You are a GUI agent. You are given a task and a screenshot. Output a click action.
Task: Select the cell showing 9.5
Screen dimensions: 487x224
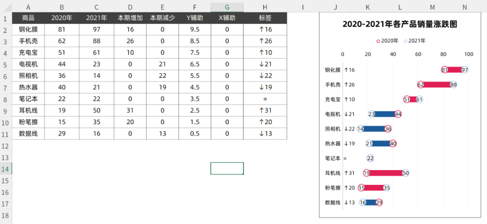click(x=194, y=30)
